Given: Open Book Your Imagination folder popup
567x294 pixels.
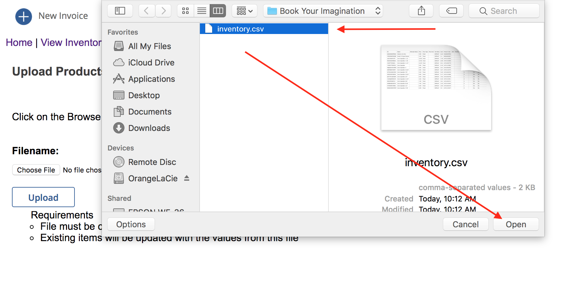Looking at the screenshot, I should (x=323, y=11).
